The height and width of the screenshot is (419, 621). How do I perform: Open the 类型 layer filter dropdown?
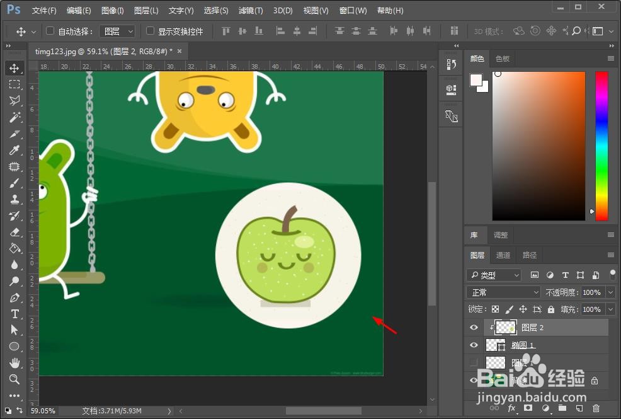(494, 275)
